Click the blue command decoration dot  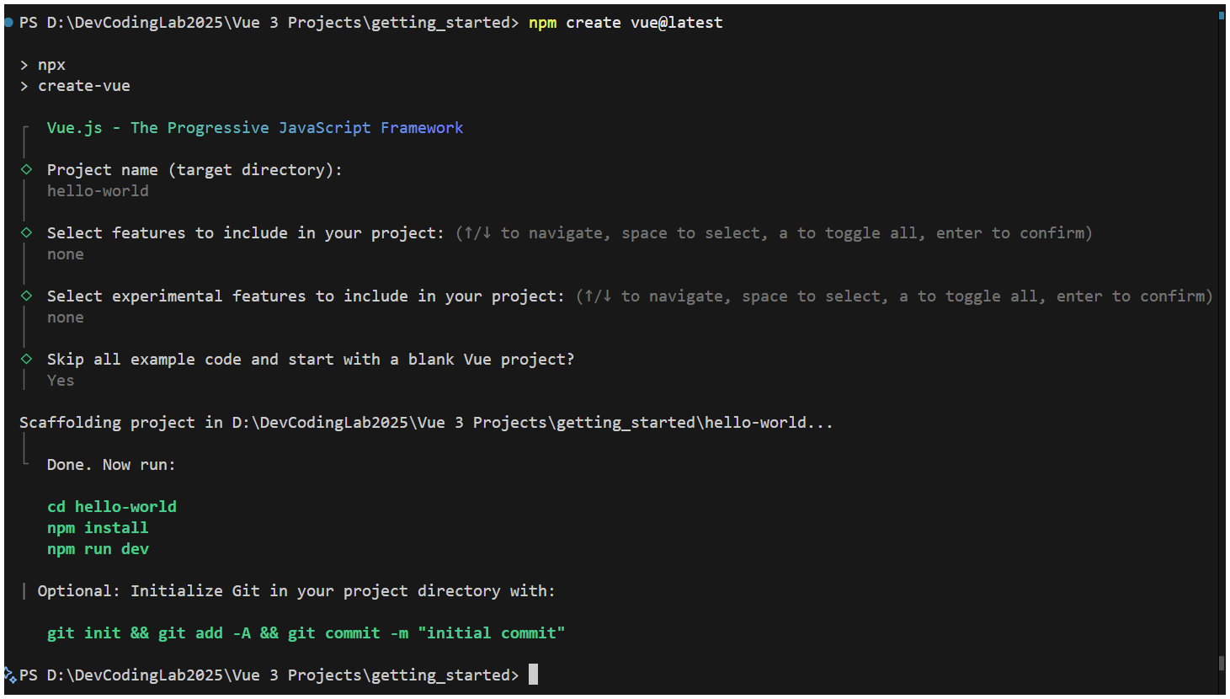8,23
